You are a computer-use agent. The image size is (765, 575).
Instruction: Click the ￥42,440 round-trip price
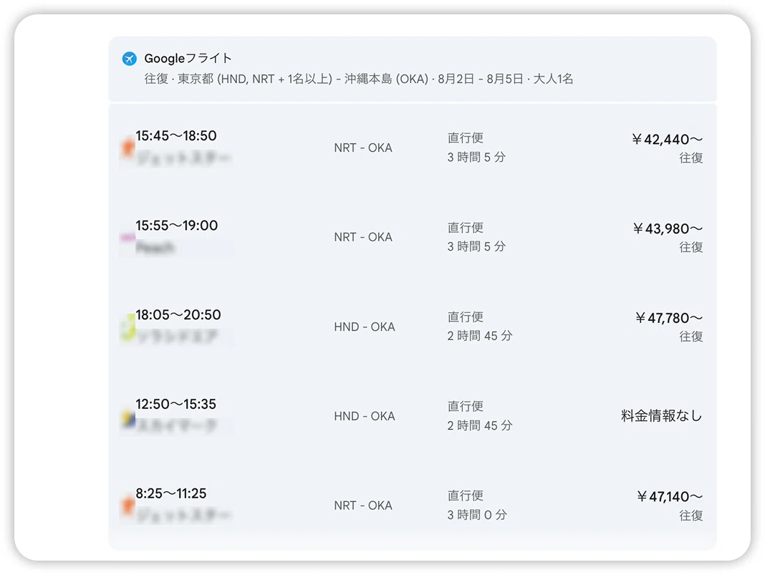tap(667, 140)
